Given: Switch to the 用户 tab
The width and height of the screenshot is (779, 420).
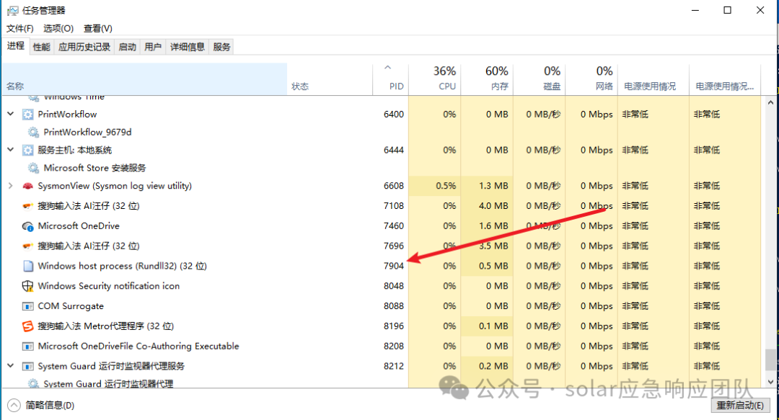Looking at the screenshot, I should pyautogui.click(x=152, y=47).
